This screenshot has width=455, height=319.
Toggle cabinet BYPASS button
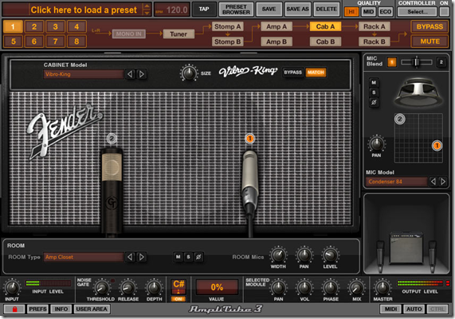click(292, 73)
